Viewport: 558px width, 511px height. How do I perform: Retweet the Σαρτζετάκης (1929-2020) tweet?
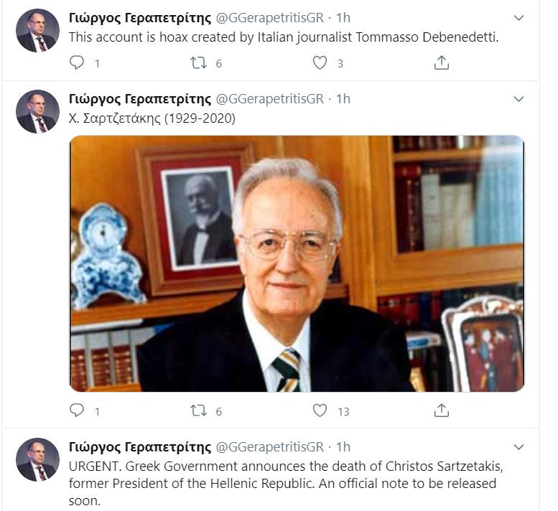coord(198,411)
